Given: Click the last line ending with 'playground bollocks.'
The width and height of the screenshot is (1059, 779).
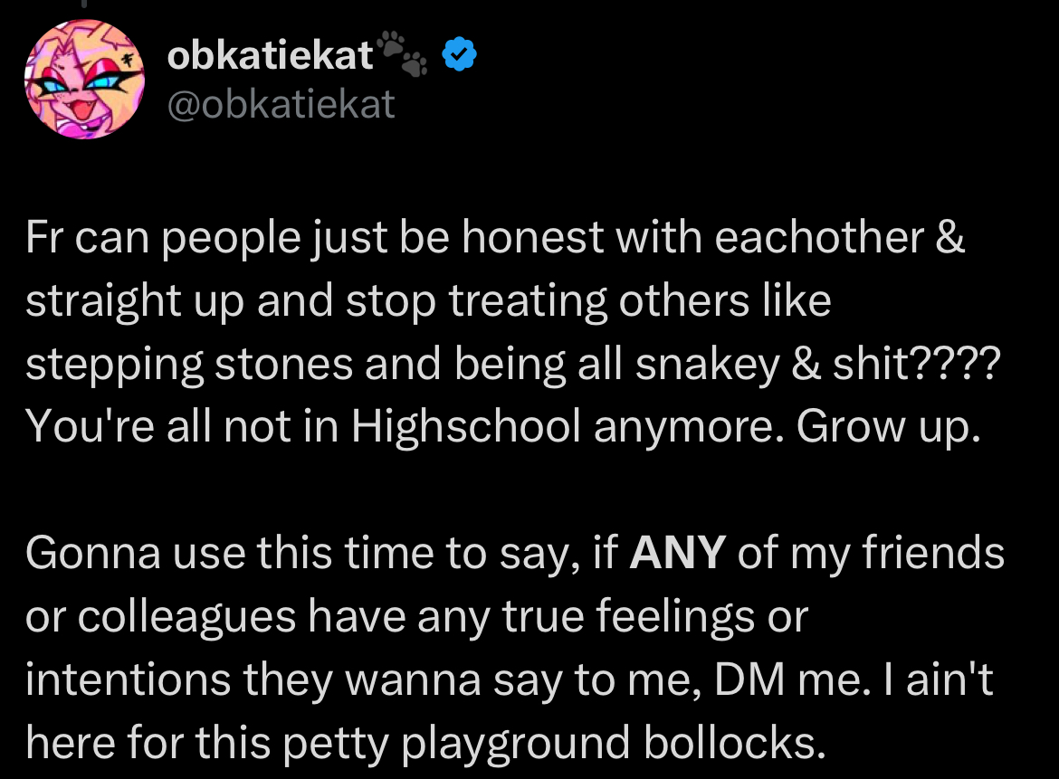Looking at the screenshot, I should [x=425, y=743].
